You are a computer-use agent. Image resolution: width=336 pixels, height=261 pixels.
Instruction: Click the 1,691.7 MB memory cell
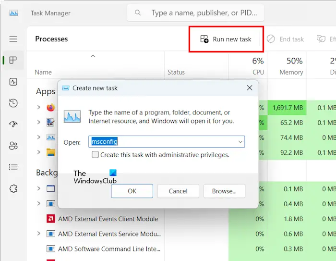287,108
